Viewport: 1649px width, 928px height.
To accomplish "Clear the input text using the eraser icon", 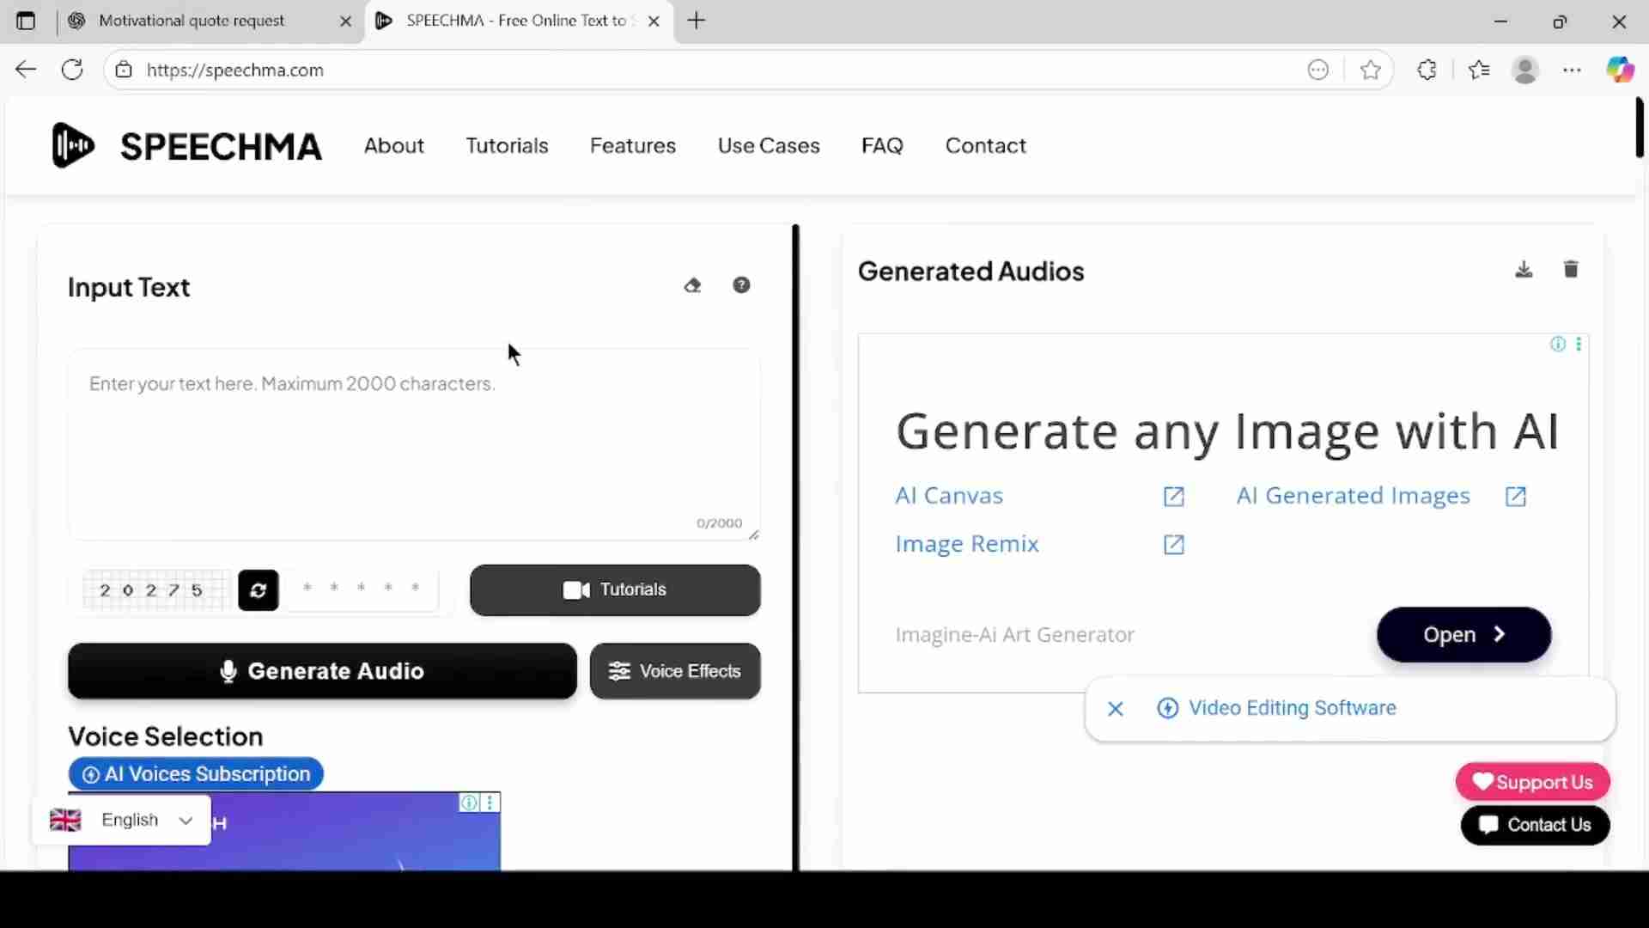I will pos(693,284).
